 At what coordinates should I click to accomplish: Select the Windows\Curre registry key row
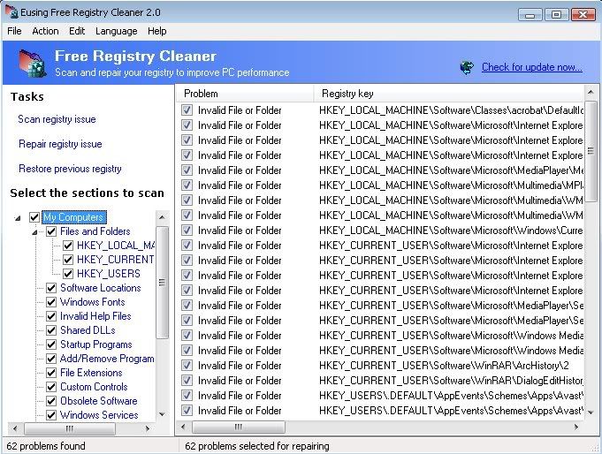tap(451, 231)
